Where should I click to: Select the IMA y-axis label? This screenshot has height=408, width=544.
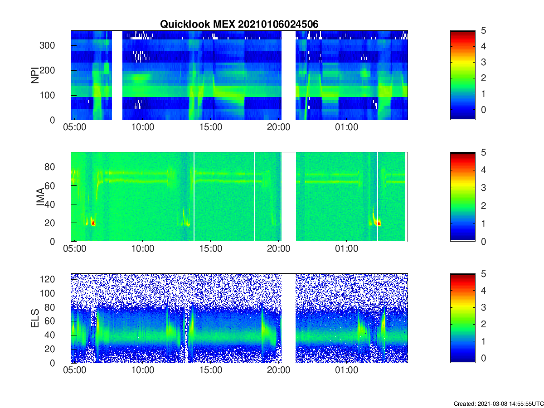click(x=40, y=197)
